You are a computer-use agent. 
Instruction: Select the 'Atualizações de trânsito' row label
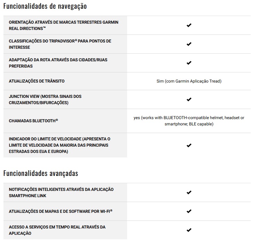(37, 81)
